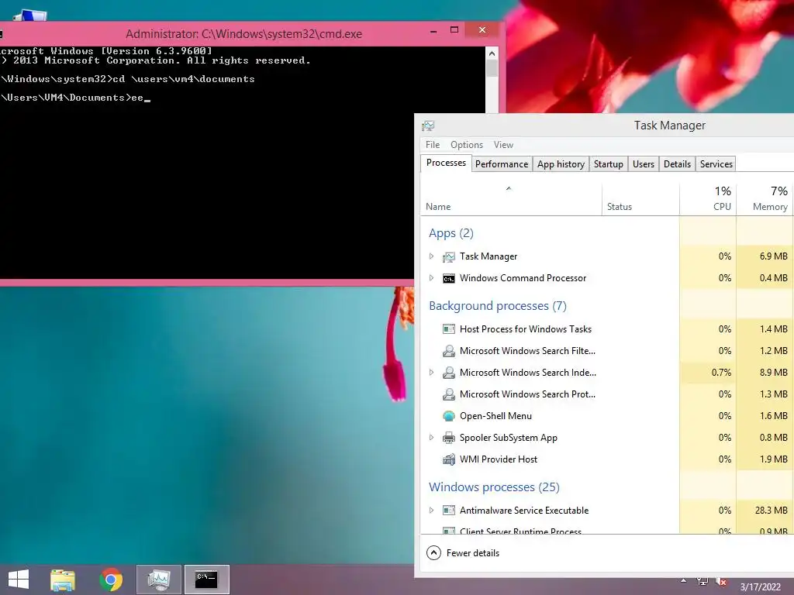Screen dimensions: 794x595
Task: Click the Spooler SubSystem App printer icon
Action: (x=449, y=438)
